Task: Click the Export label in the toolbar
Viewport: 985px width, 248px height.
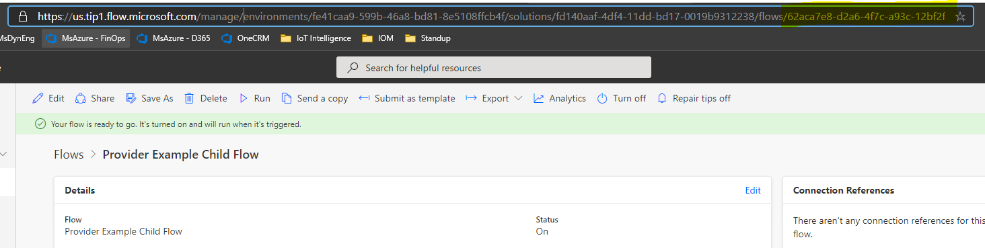Action: [495, 98]
